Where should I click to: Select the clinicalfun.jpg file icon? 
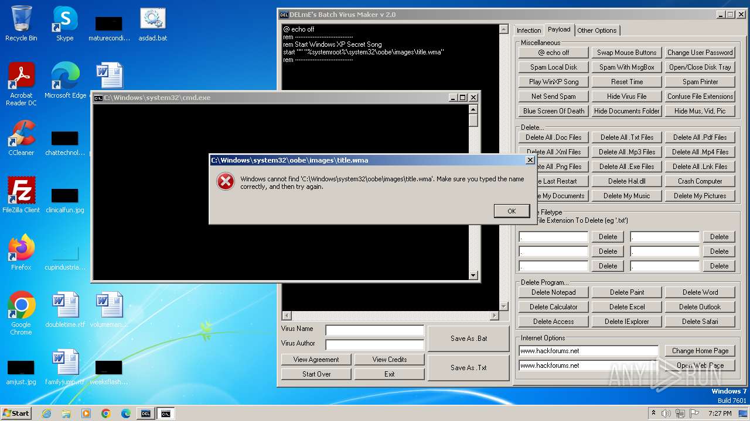(65, 199)
